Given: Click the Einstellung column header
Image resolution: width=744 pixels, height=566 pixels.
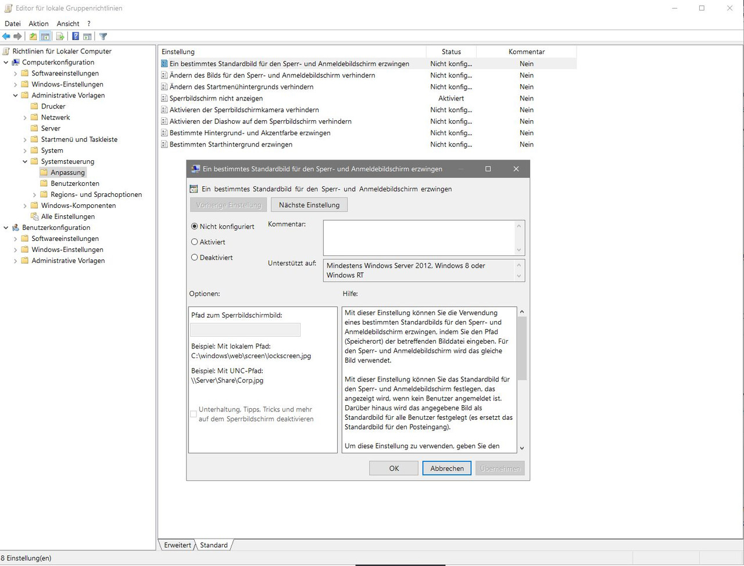Looking at the screenshot, I should [x=292, y=52].
